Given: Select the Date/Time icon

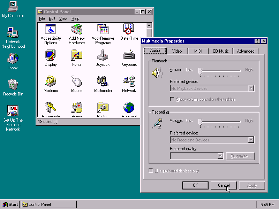Looking at the screenshot, I should click(129, 29).
